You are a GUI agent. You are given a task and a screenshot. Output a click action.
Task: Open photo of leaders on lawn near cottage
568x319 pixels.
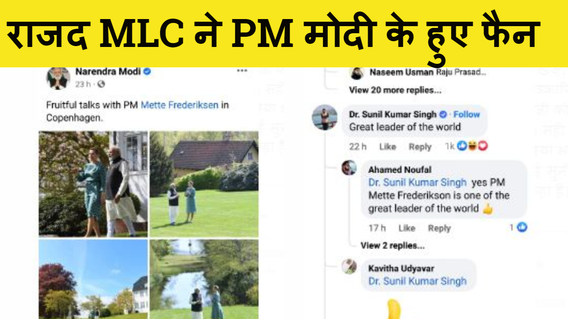[204, 184]
